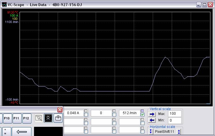The image size is (215, 136).
Task: Click the Min vertical scale field
Action: click(x=174, y=120)
